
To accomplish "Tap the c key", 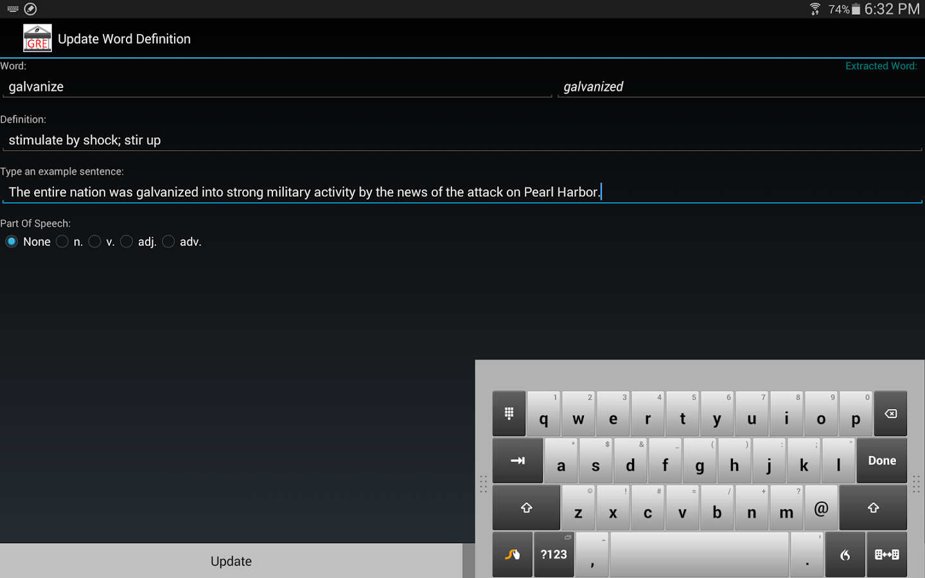I will [x=647, y=507].
